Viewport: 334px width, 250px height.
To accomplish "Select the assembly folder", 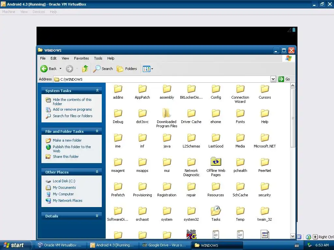I will click(x=167, y=92).
